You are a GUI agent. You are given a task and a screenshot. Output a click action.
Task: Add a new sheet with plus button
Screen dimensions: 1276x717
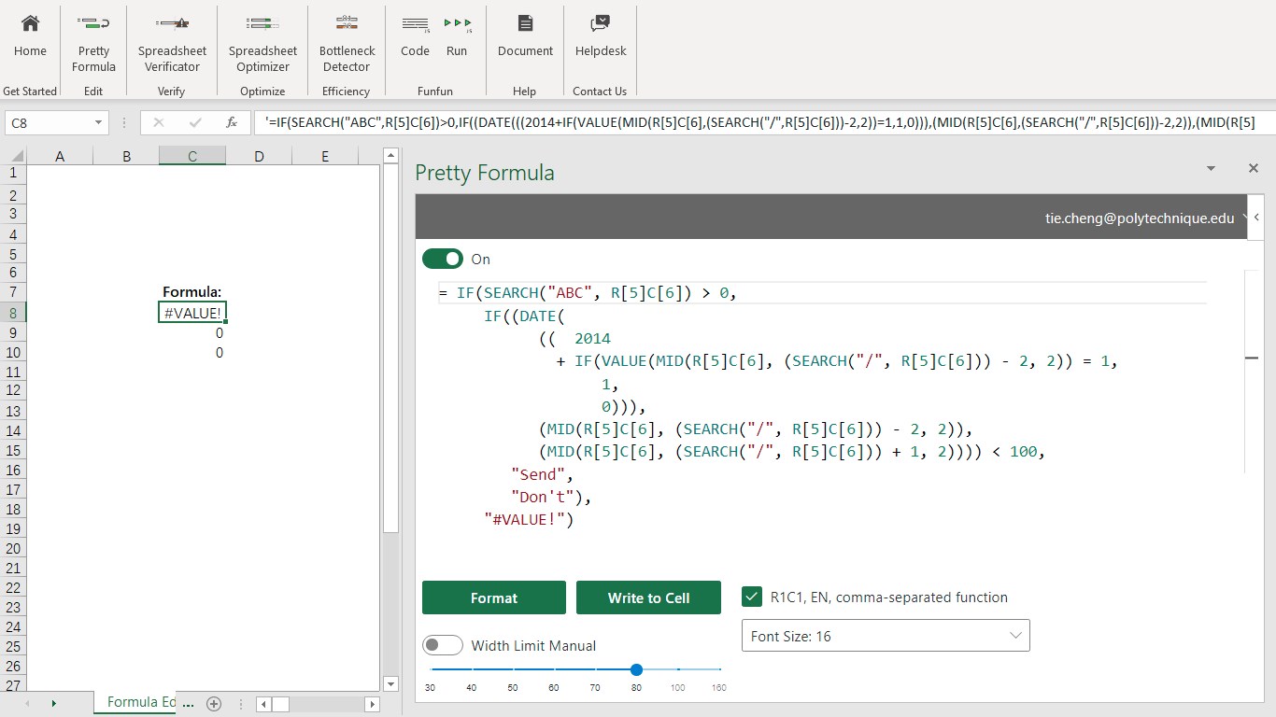[214, 704]
